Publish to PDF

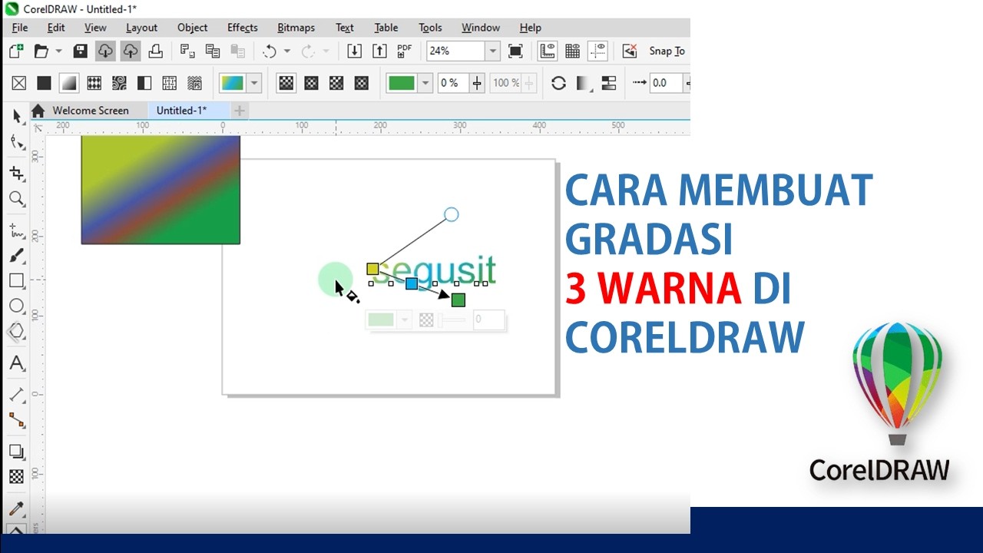pyautogui.click(x=405, y=51)
